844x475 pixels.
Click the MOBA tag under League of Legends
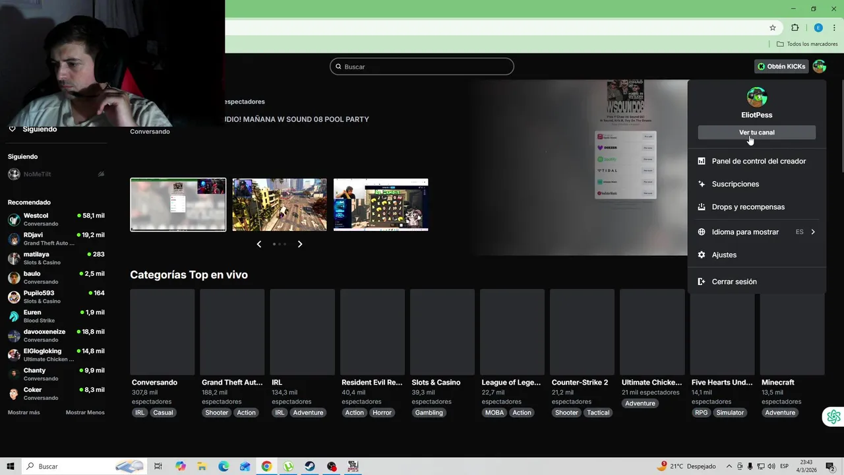point(495,413)
